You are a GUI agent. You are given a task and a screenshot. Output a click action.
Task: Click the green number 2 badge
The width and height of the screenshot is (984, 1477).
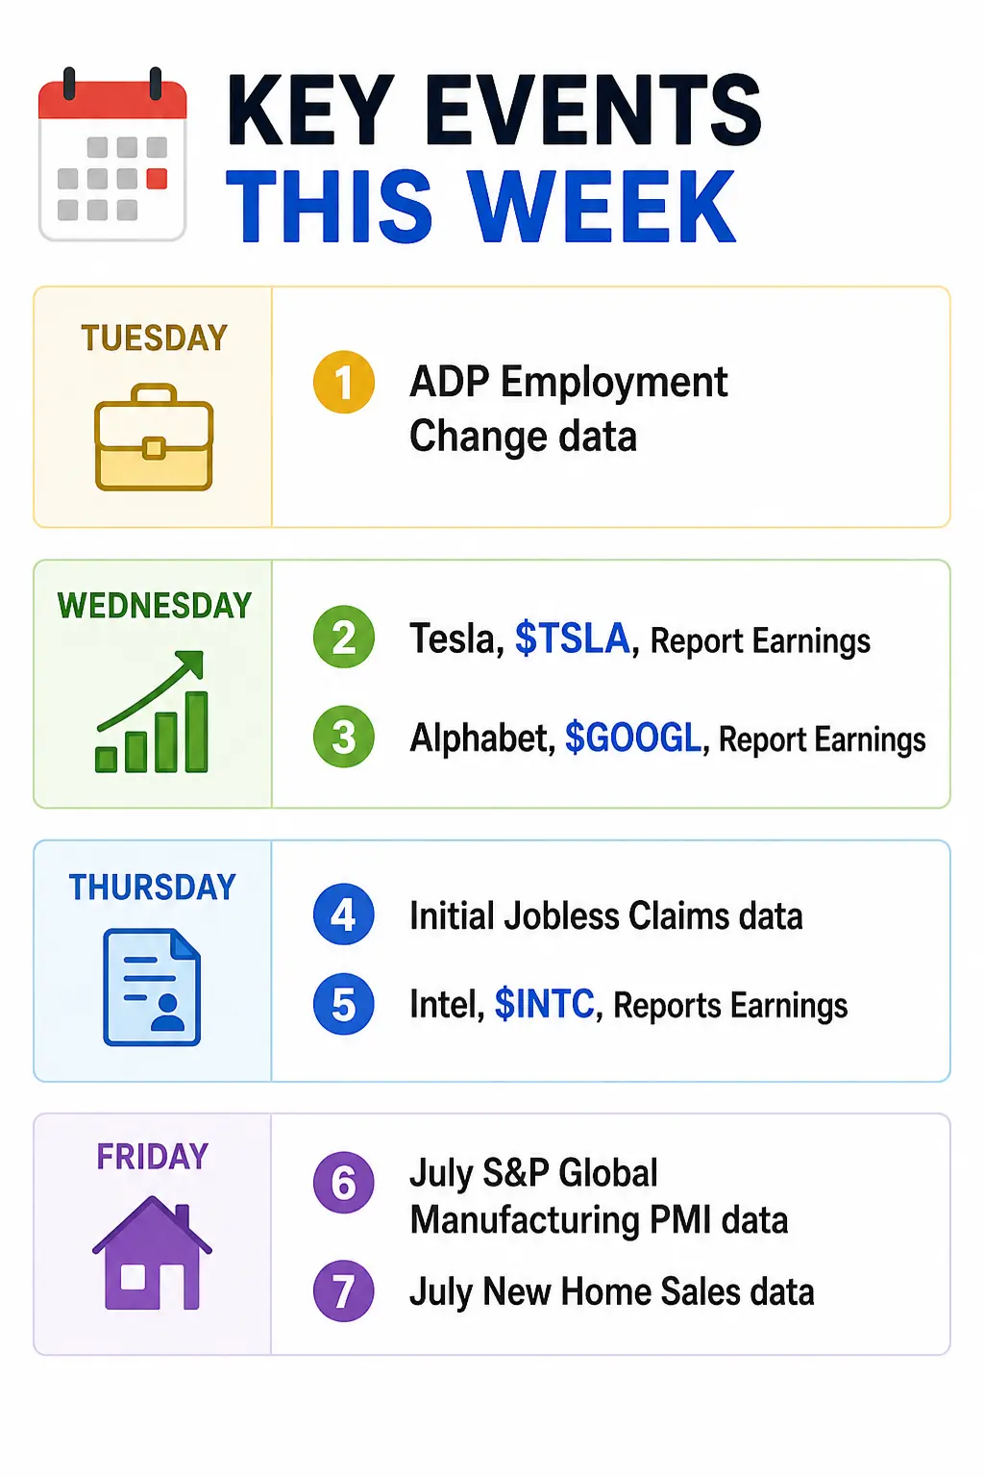pos(344,638)
